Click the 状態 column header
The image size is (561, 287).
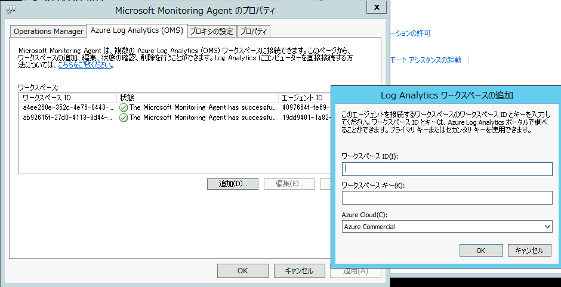pos(198,98)
